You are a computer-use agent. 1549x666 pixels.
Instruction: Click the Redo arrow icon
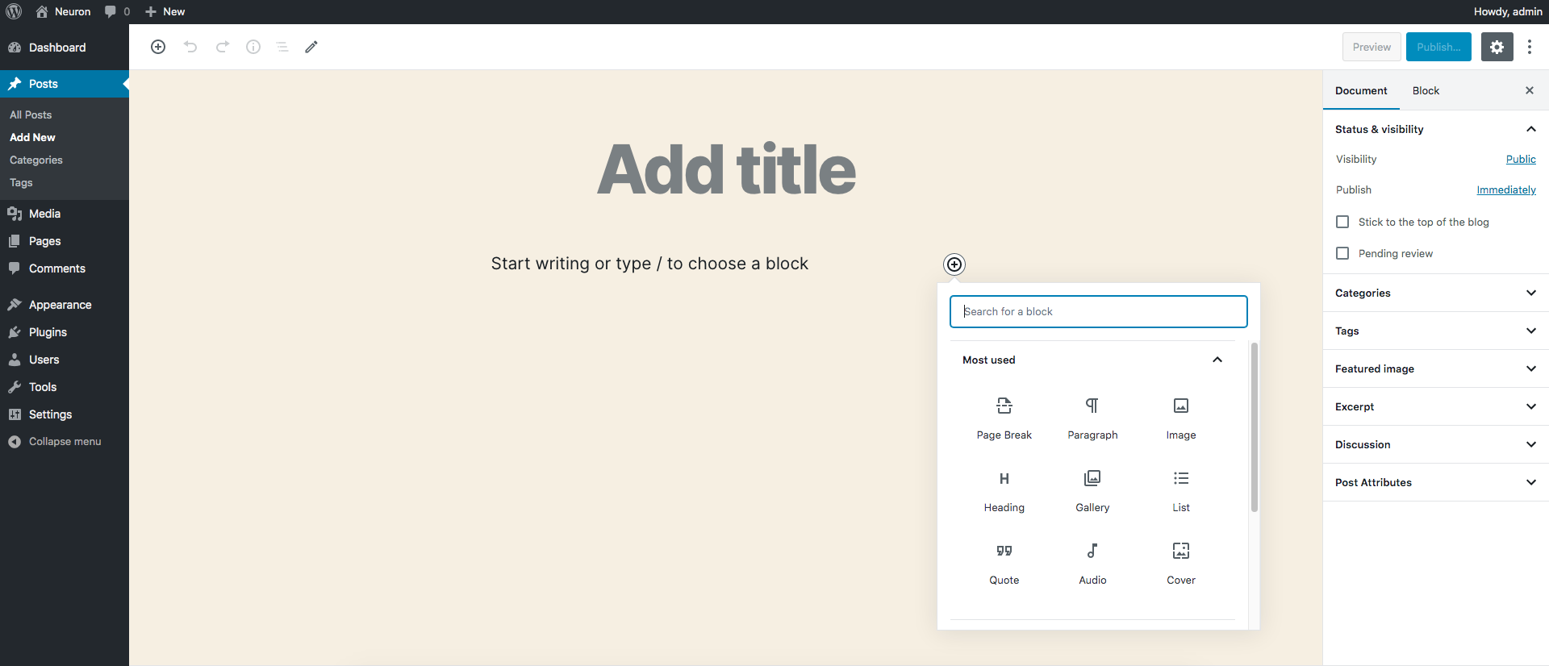(223, 47)
